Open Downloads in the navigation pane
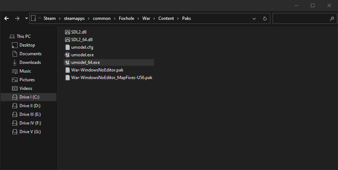 coord(30,62)
